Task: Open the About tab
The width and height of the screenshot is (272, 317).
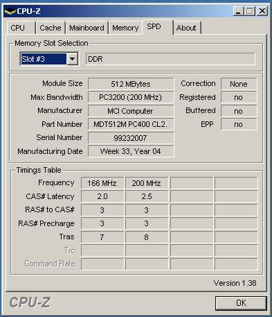Action: tap(186, 28)
